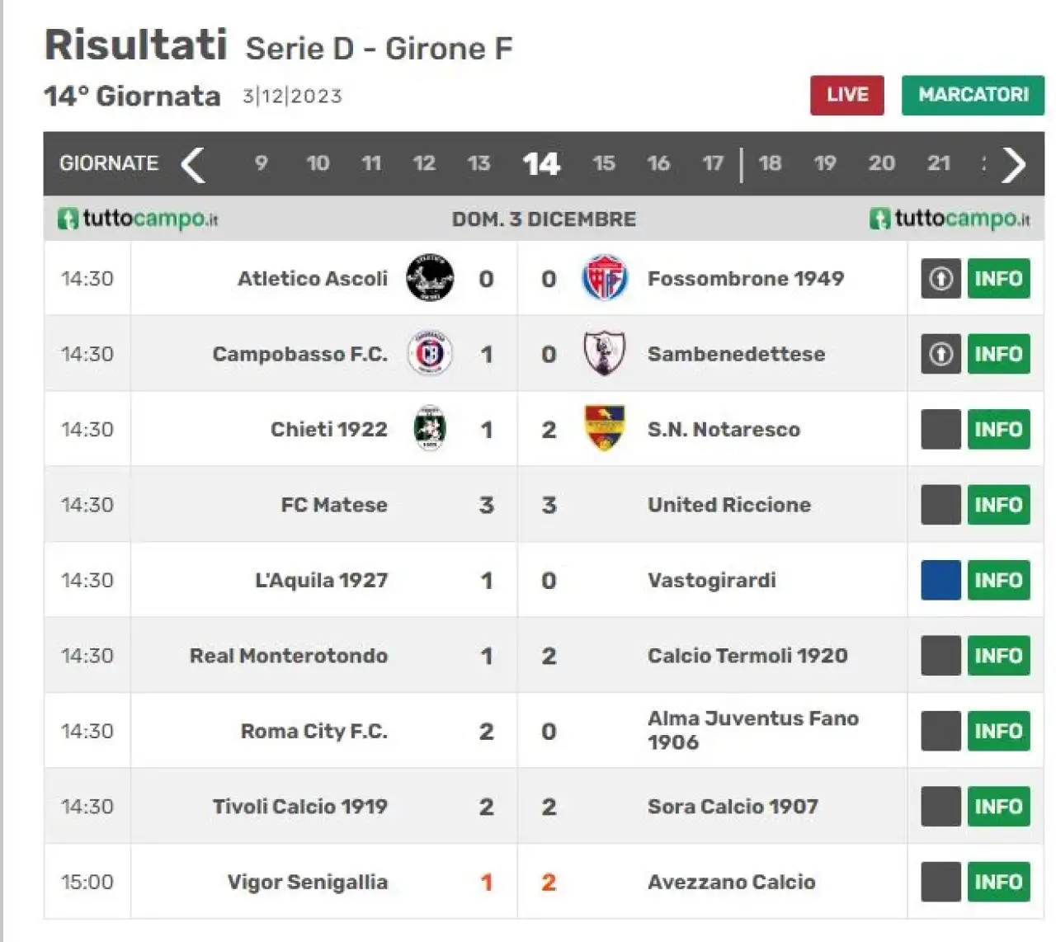Go to previous giornate with left chevron
This screenshot has width=1056, height=942.
tap(193, 164)
